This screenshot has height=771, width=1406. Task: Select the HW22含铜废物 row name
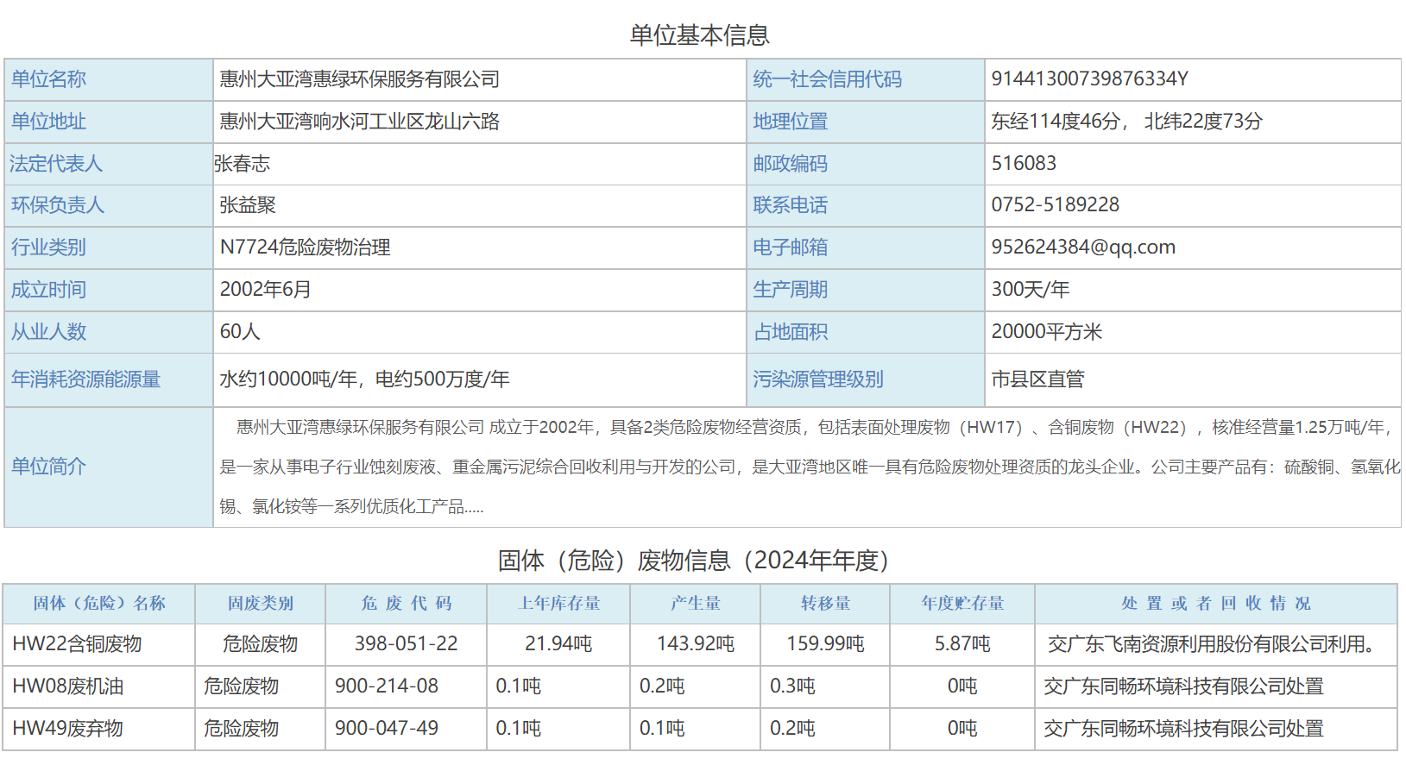[77, 644]
